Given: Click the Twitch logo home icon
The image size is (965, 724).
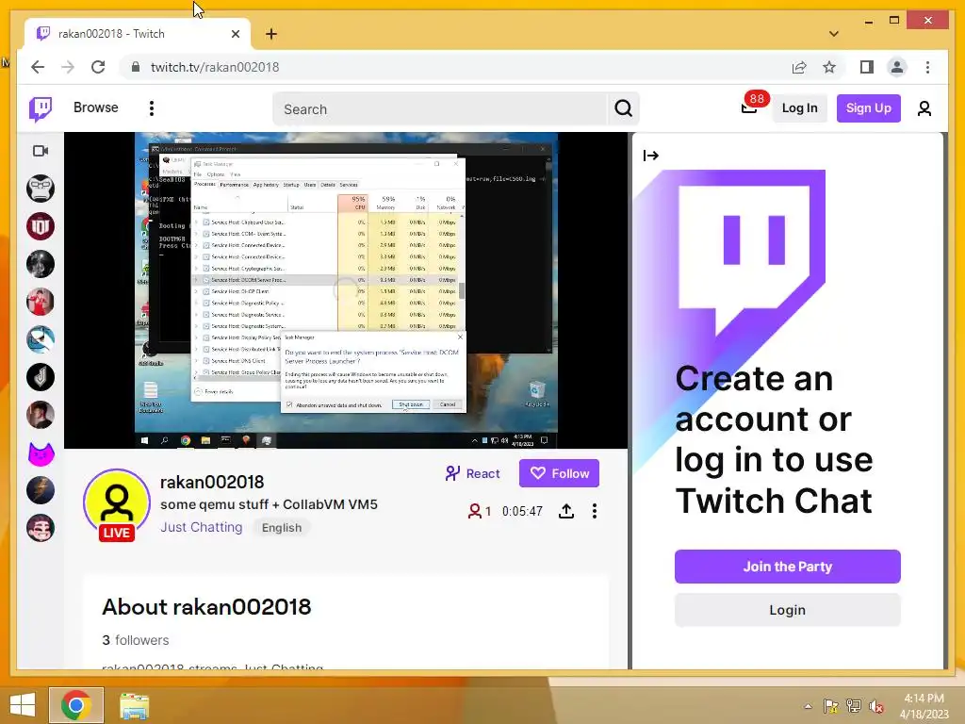Looking at the screenshot, I should (x=41, y=109).
